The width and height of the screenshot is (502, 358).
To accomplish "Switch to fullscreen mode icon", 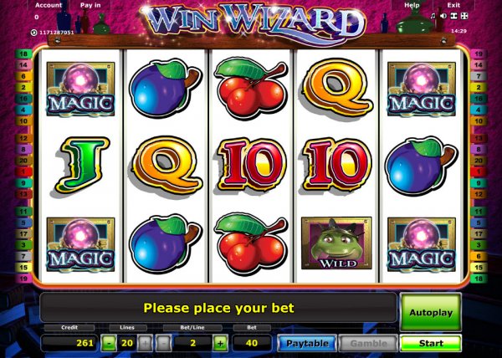I will 464,16.
